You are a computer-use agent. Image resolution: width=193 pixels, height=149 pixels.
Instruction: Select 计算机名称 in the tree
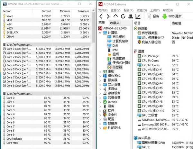(118, 41)
